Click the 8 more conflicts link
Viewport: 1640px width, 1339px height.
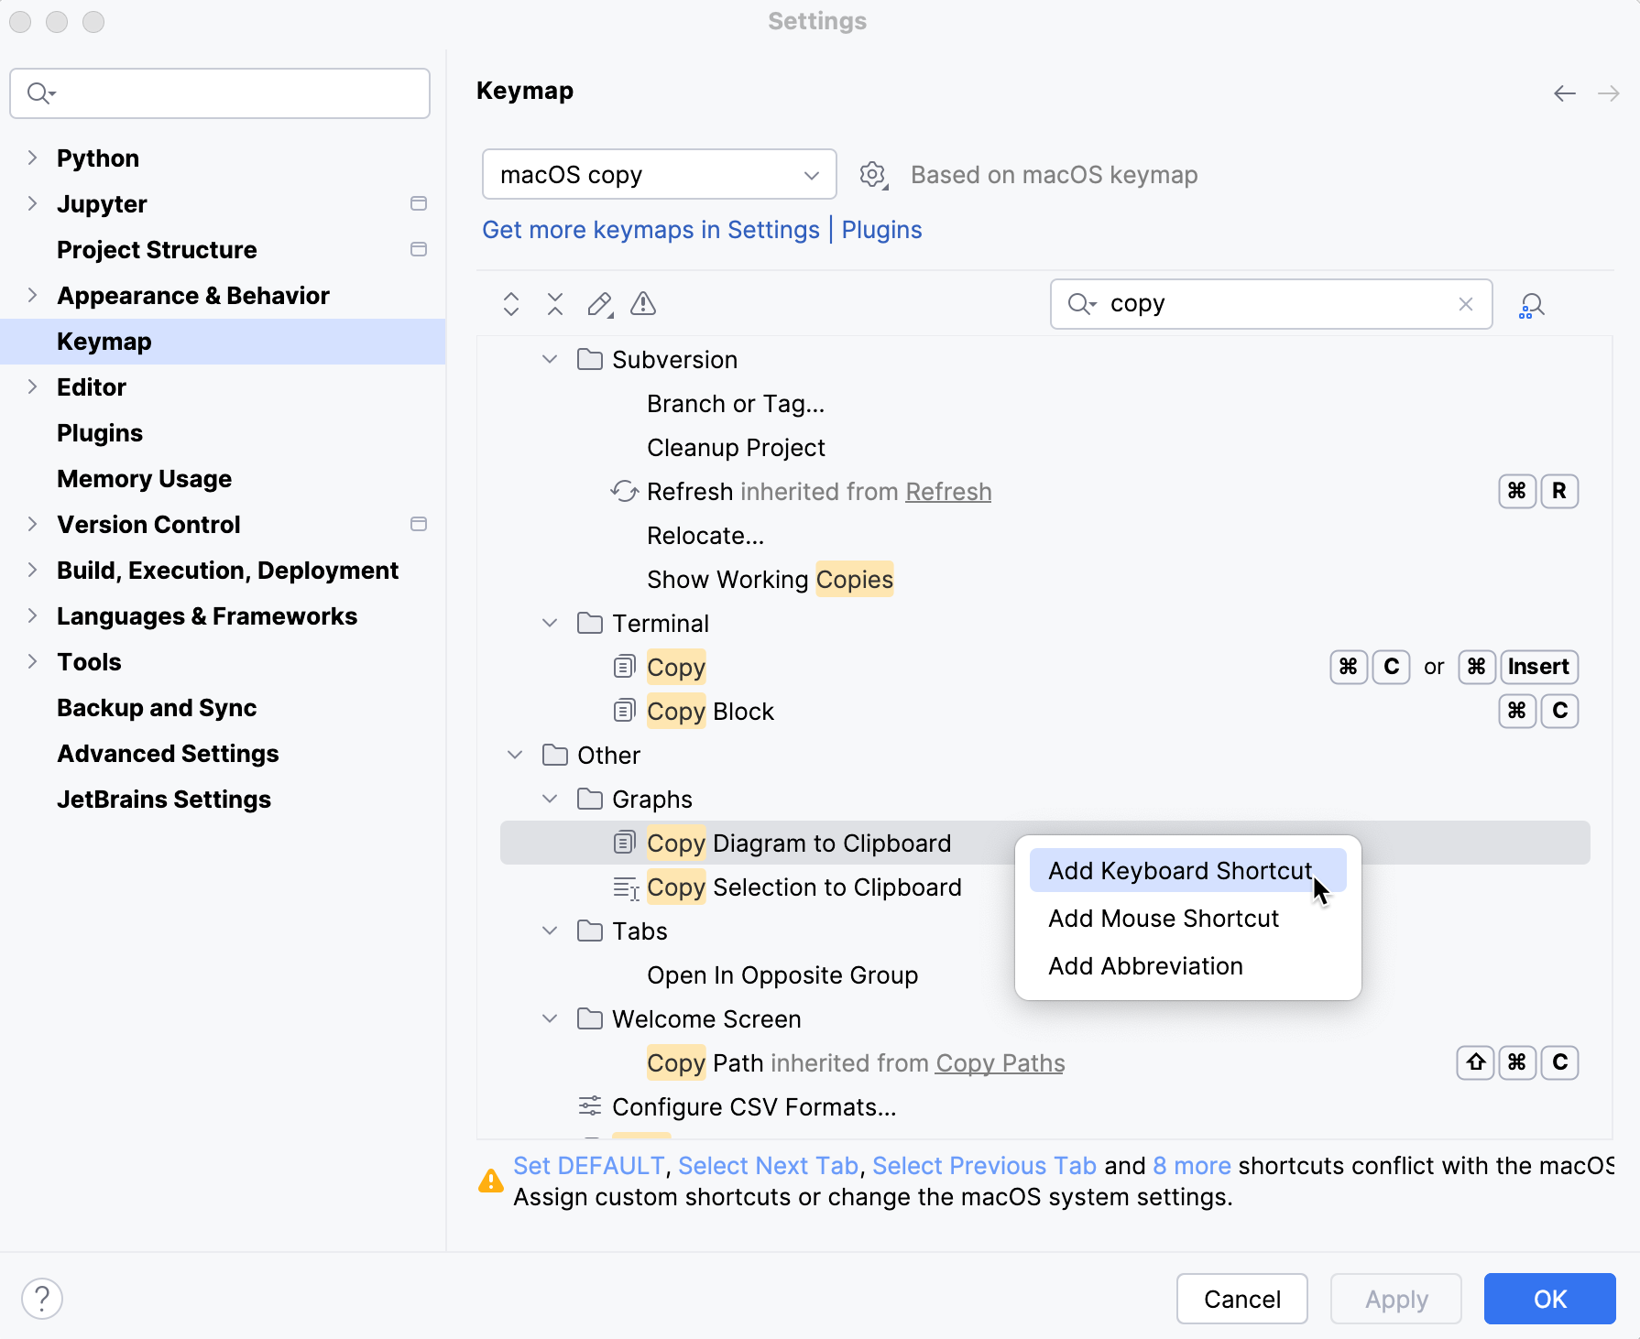(1191, 1165)
